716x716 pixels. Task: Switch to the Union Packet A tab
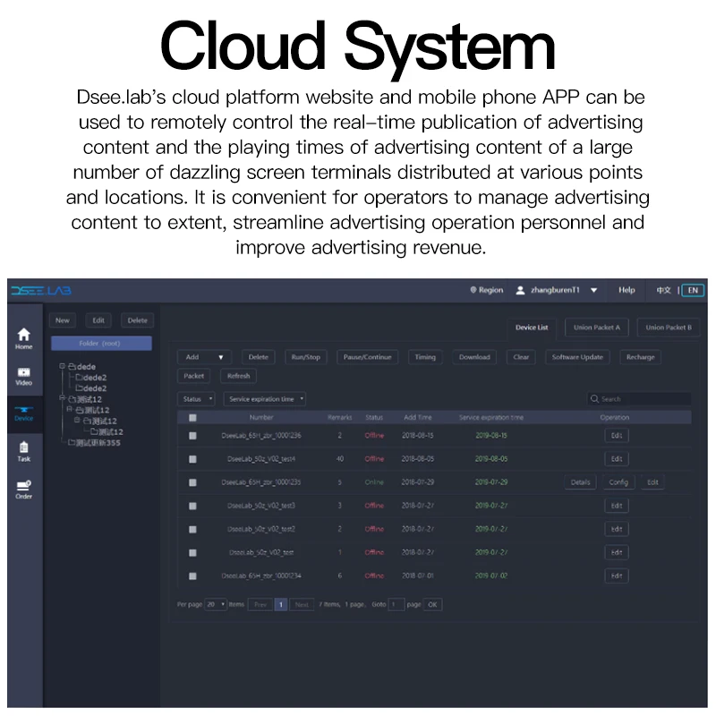pyautogui.click(x=597, y=328)
